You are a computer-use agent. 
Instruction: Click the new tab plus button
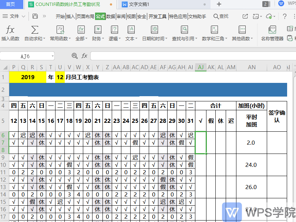[219, 4]
